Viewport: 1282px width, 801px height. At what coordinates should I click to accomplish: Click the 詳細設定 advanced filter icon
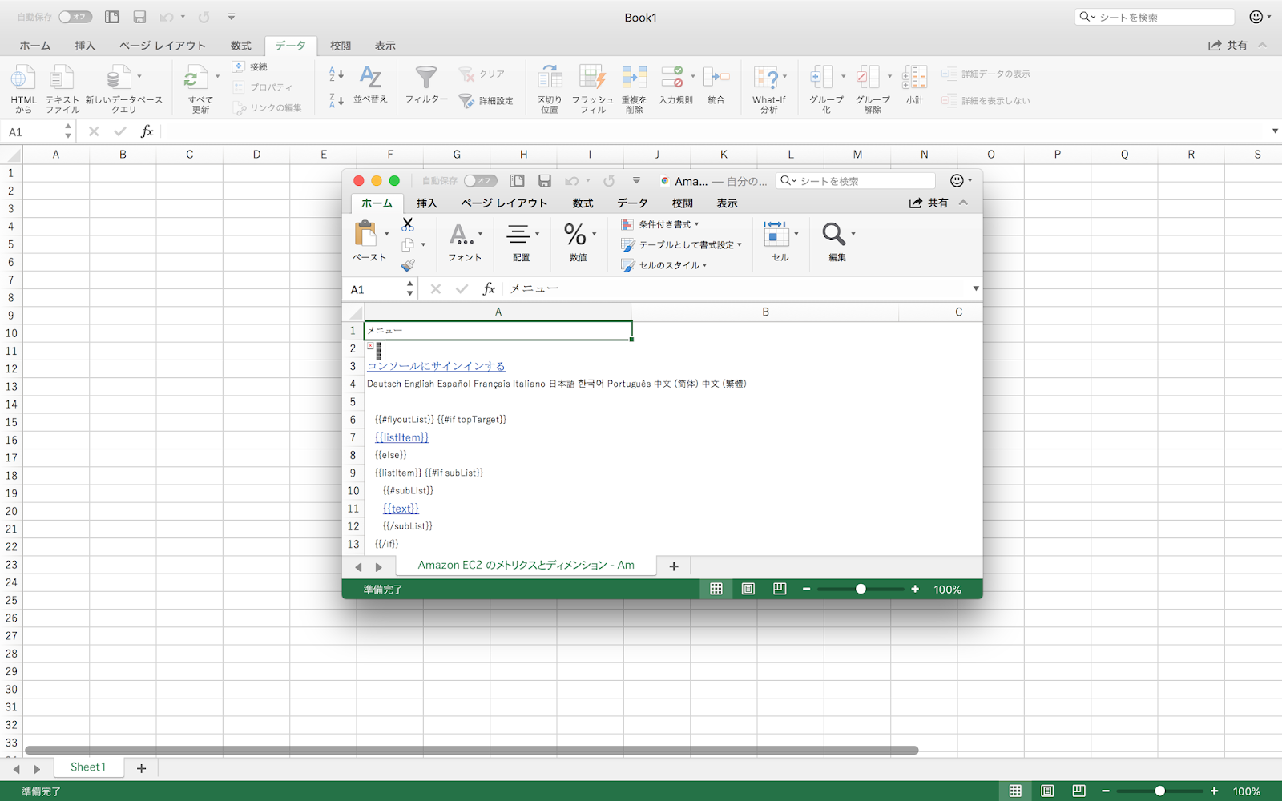click(x=466, y=101)
